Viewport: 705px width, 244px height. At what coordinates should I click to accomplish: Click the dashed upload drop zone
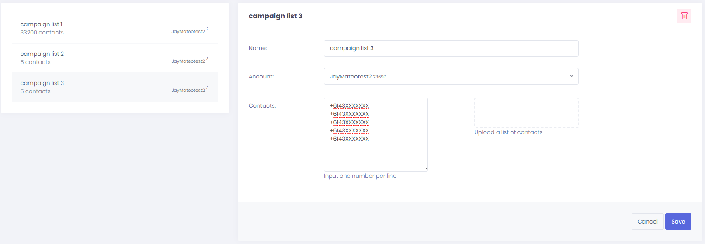coord(526,113)
